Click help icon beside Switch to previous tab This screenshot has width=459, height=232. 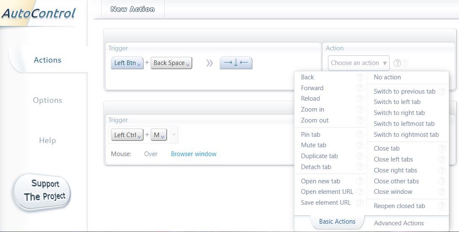442,91
